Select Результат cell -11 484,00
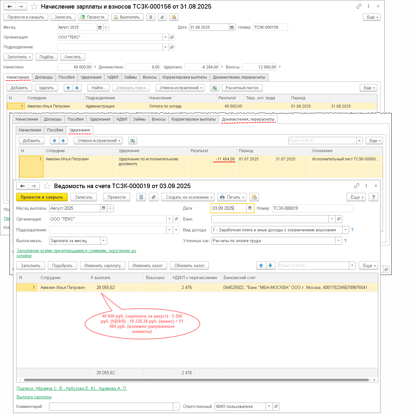Viewport: 413px width, 414px height. coord(213,166)
